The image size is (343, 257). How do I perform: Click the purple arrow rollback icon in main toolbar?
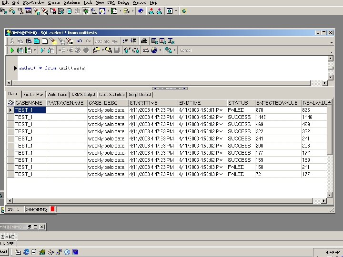[x=159, y=11]
